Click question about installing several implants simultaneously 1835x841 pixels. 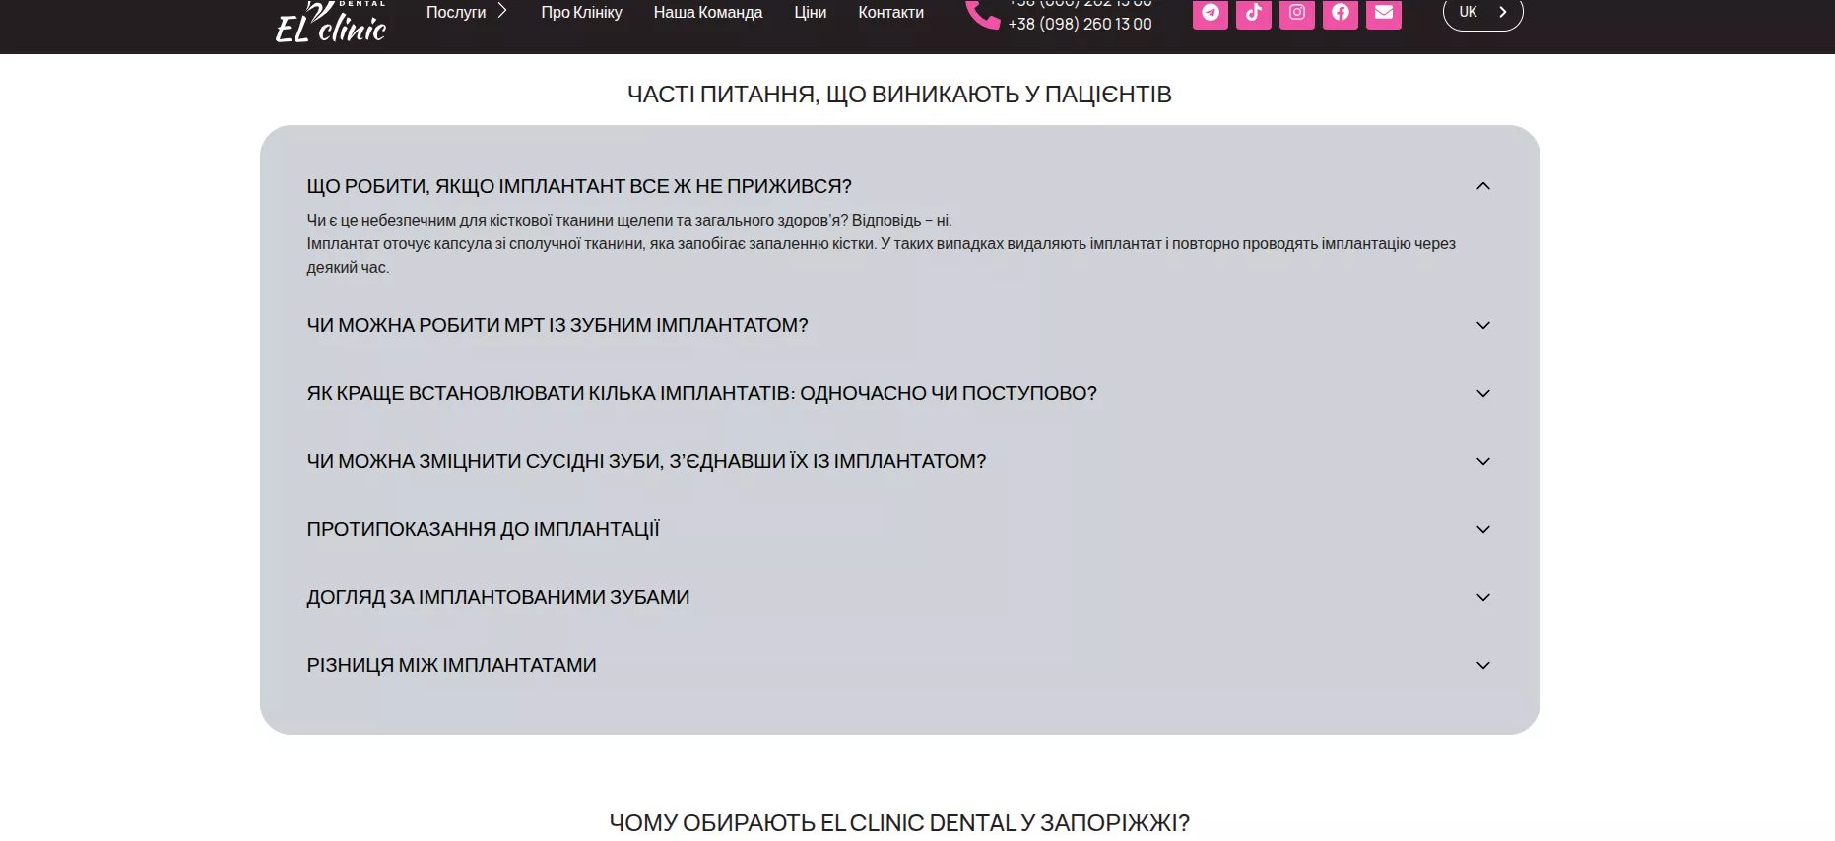coord(701,393)
